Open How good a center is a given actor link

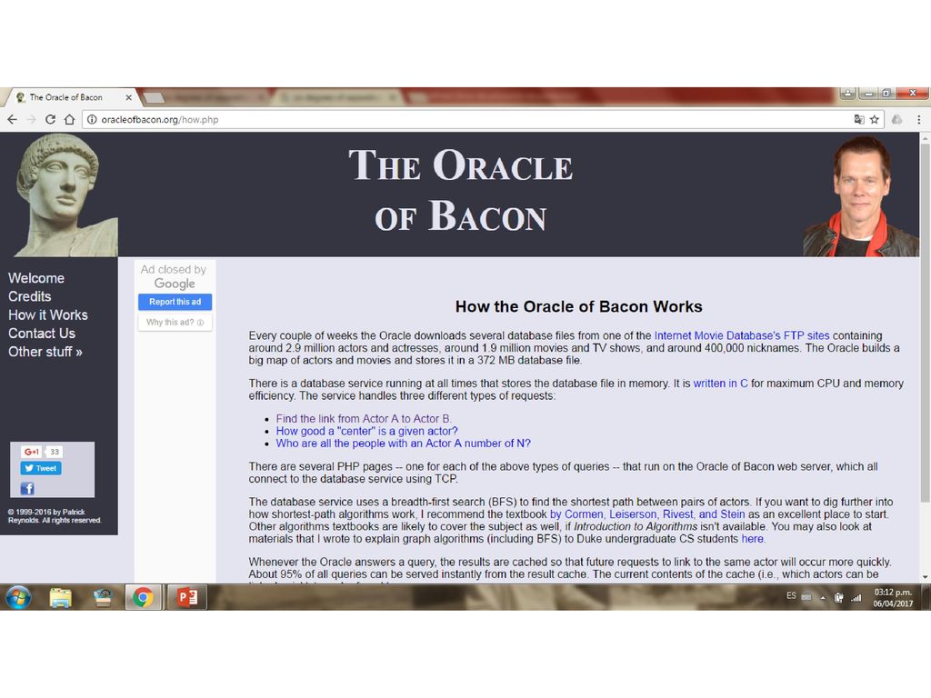coord(367,431)
